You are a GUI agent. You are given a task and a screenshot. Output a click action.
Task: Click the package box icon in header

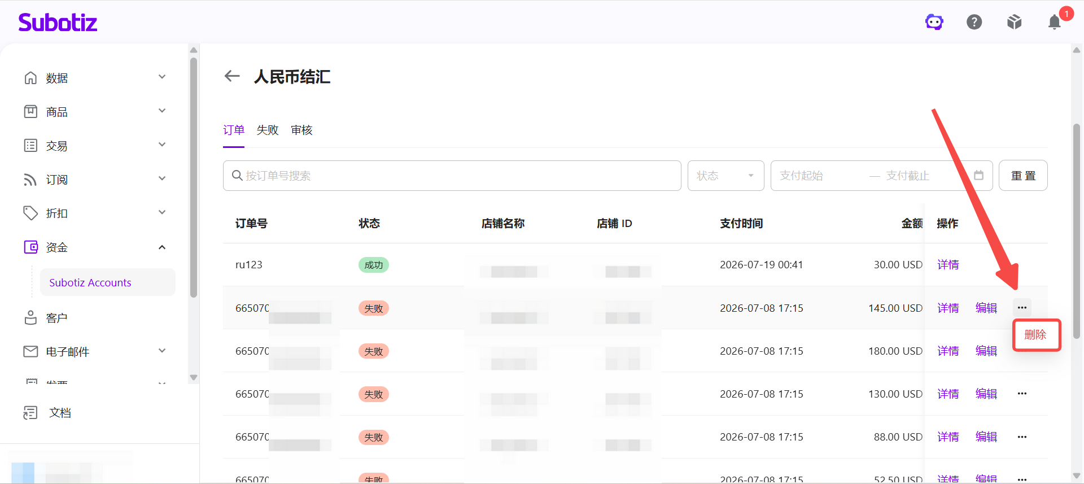[1015, 22]
